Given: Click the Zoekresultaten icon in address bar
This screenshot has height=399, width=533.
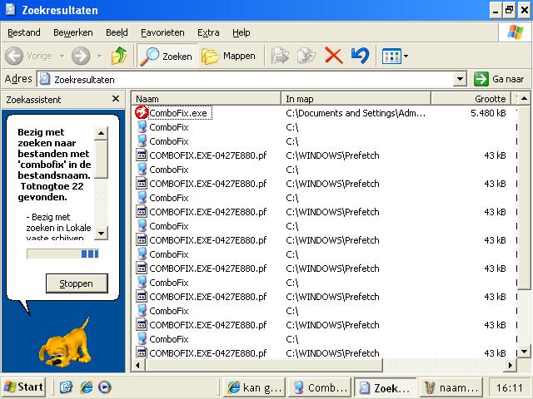Looking at the screenshot, I should tap(44, 79).
